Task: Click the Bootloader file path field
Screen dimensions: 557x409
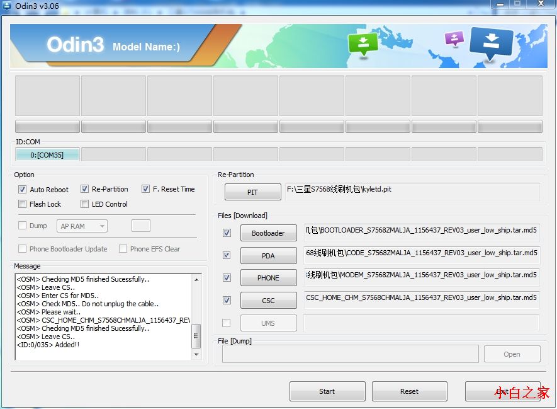Action: [421, 233]
